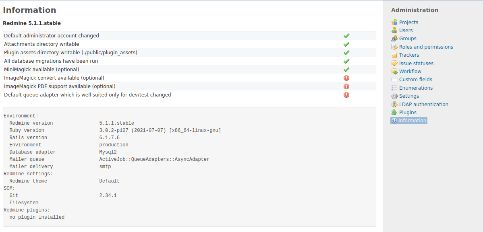The height and width of the screenshot is (232, 483).
Task: Select the Roles and permissions key icon
Action: pos(394,47)
